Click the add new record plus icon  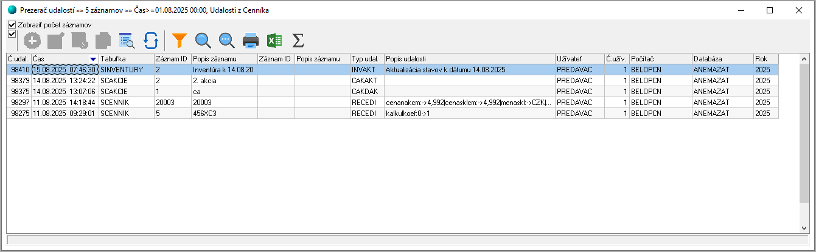[x=32, y=41]
